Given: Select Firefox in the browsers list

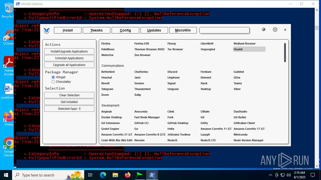Looking at the screenshot, I should (x=106, y=43).
